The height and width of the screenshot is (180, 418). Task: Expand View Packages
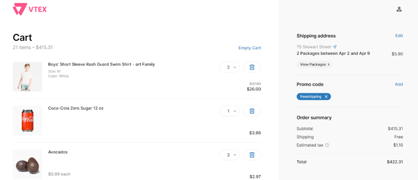314,64
